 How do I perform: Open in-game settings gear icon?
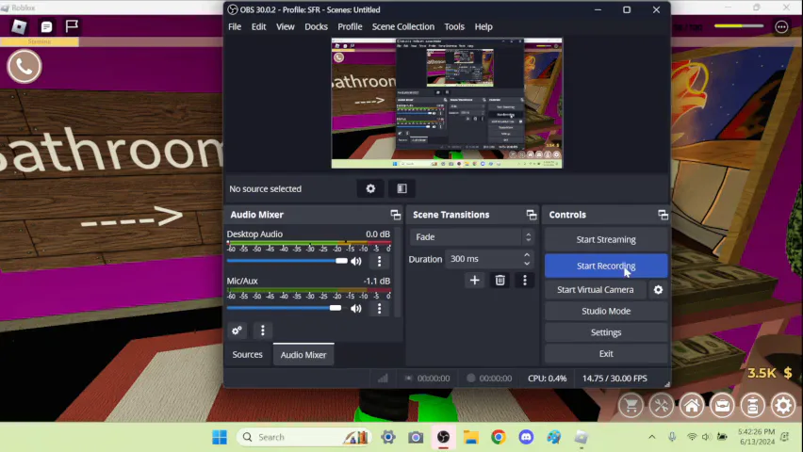tap(783, 406)
